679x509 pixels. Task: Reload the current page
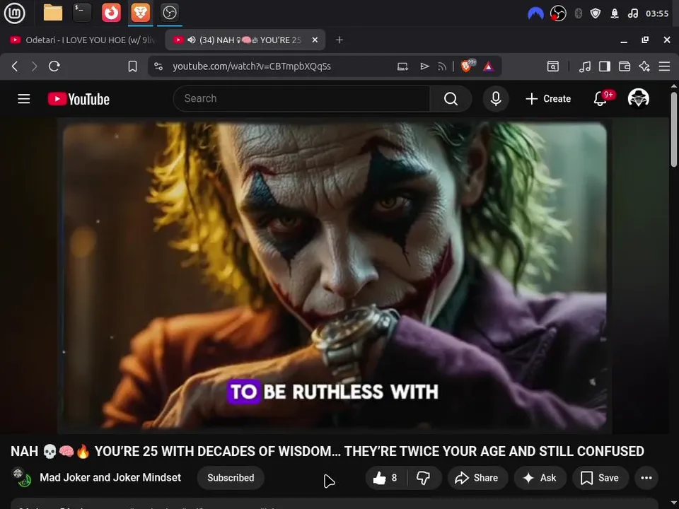coord(54,66)
